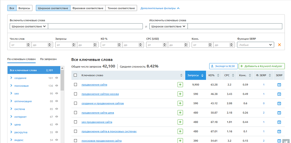Image resolution: width=291 pixels, height=143 pixels.
Task: Check the 'продвижение сайта цена' row checkbox
Action: (x=75, y=113)
